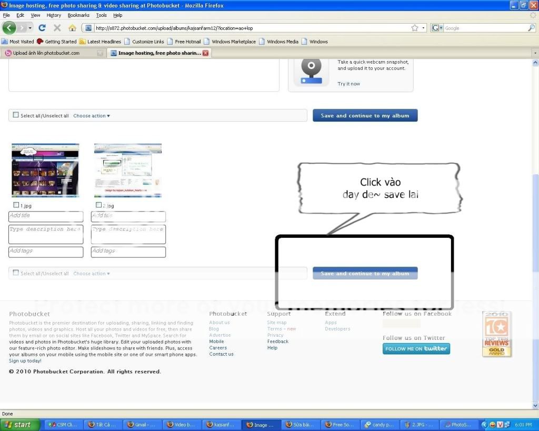Open the Tools menu
This screenshot has width=539, height=431.
(102, 15)
